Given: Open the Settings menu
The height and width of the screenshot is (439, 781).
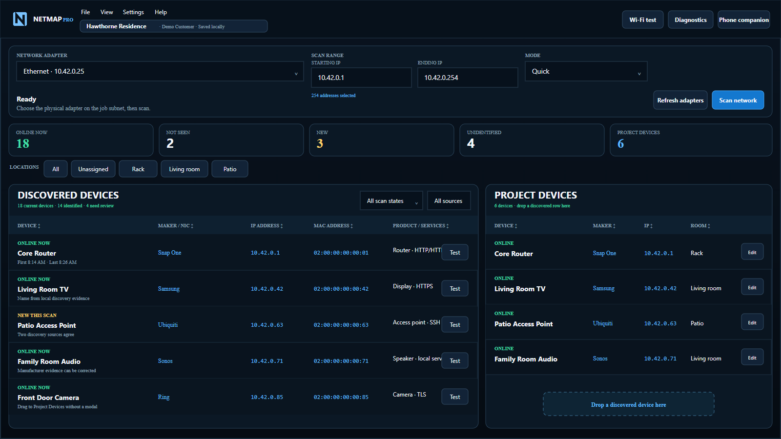Looking at the screenshot, I should 133,12.
